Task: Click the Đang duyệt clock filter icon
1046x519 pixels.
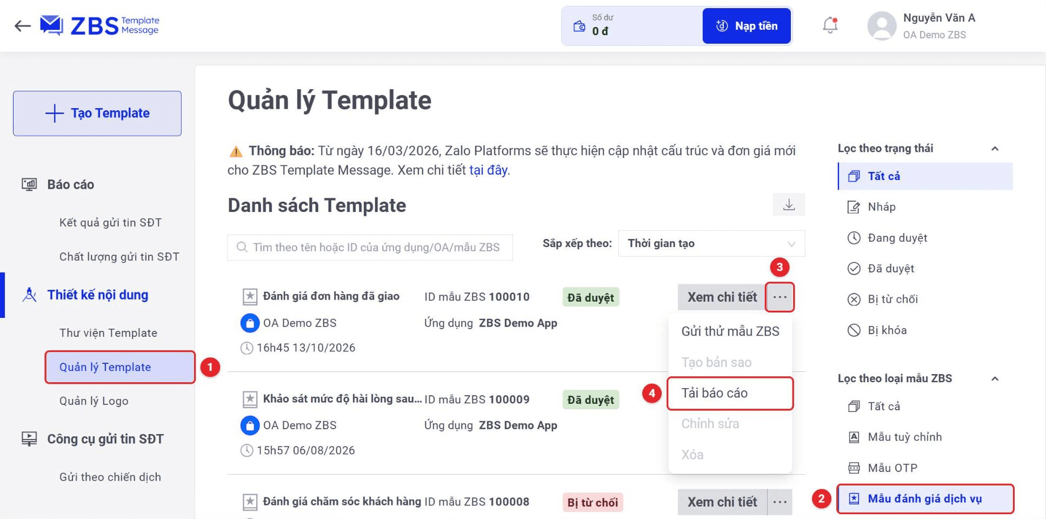Action: coord(854,238)
